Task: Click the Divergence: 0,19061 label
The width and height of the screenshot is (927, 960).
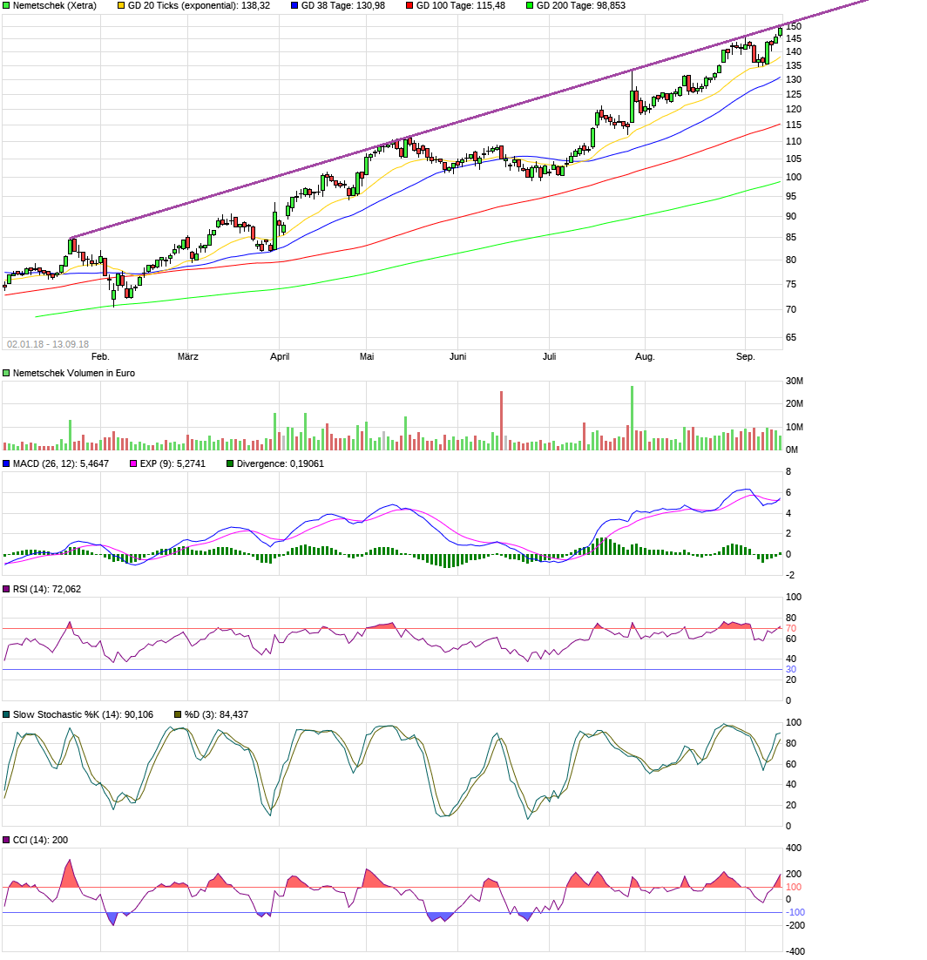Action: (x=281, y=464)
